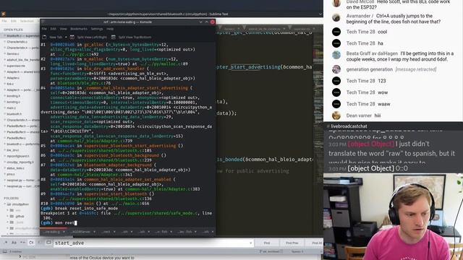Open Service.c from Open Files list

pos(13,54)
